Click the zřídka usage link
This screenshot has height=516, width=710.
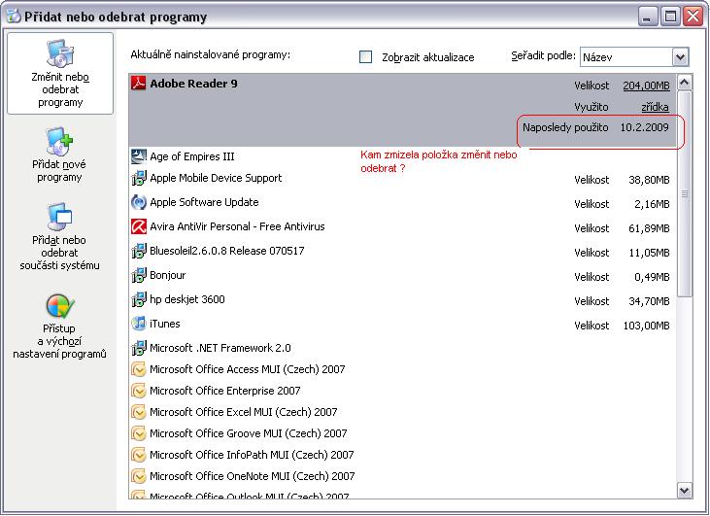[655, 106]
